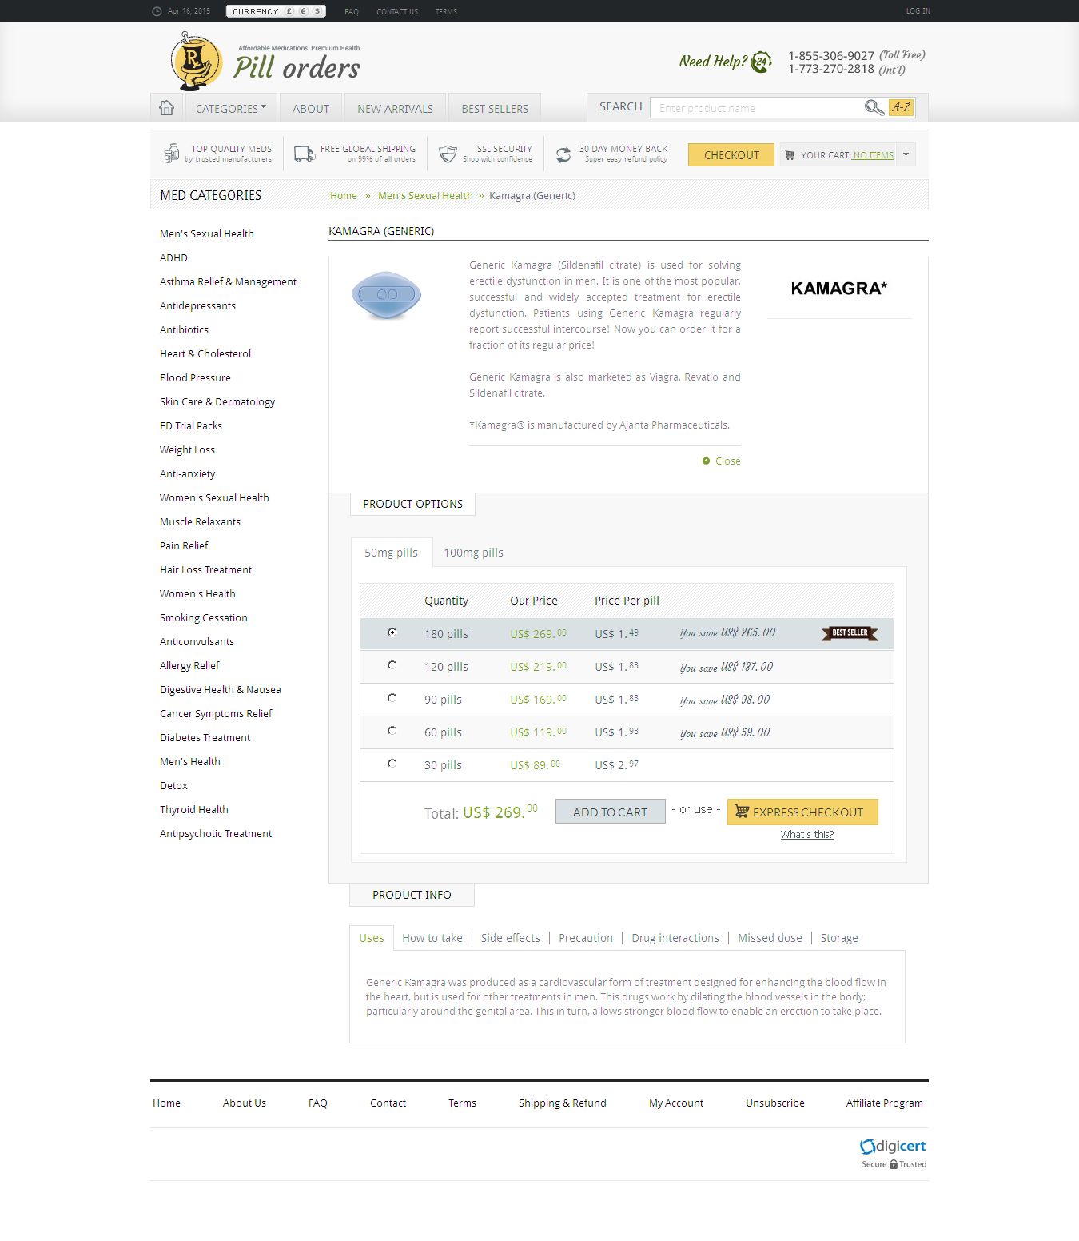Click the Product Options section header

[412, 504]
